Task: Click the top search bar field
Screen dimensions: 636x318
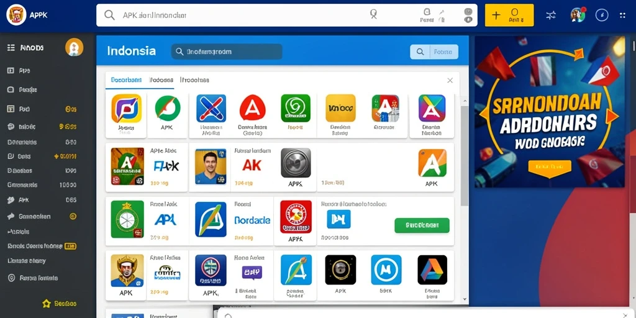Action: pos(286,16)
